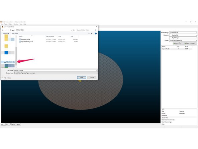
Task: Go up one folder level in dialog
Action: (10, 30)
